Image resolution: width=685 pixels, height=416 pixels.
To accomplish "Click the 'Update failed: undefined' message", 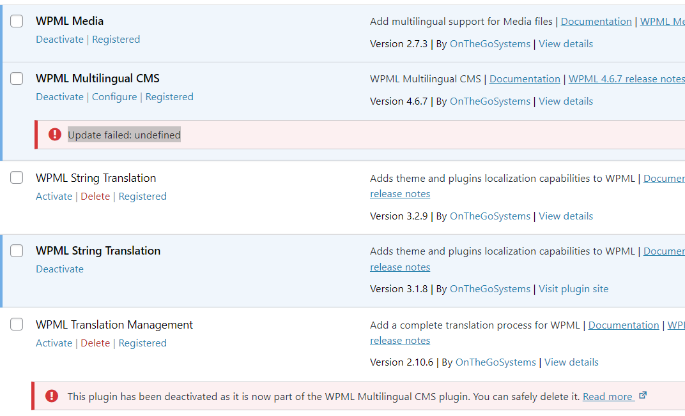I will [x=124, y=135].
